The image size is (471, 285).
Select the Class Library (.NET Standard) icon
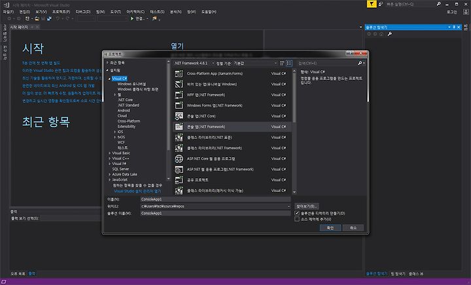point(179,137)
